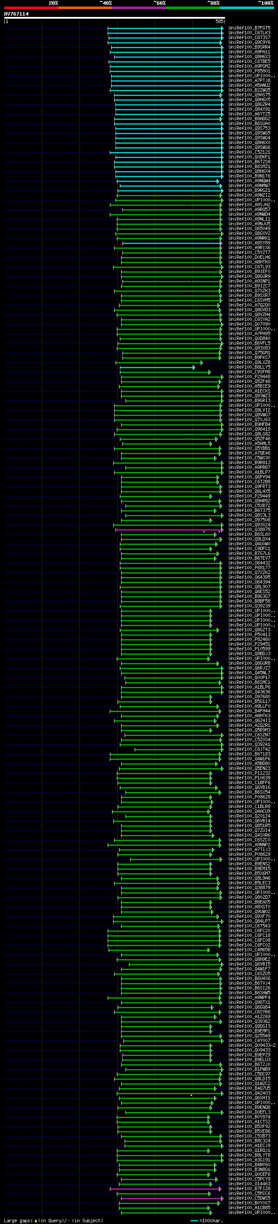
Task: Select the UniRef100_Q84X91 subject name
Action: click(249, 109)
